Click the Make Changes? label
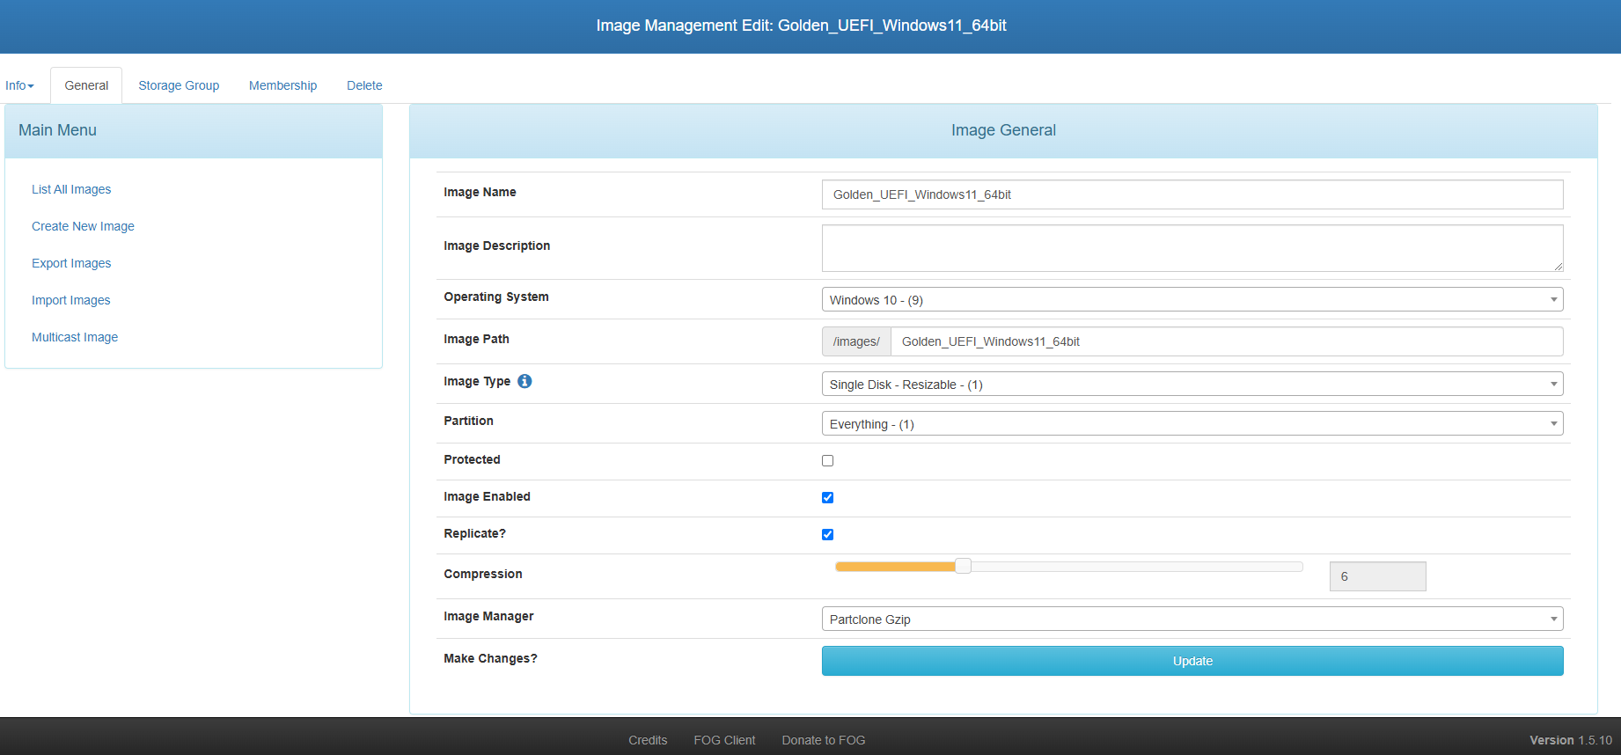1621x755 pixels. [x=490, y=658]
